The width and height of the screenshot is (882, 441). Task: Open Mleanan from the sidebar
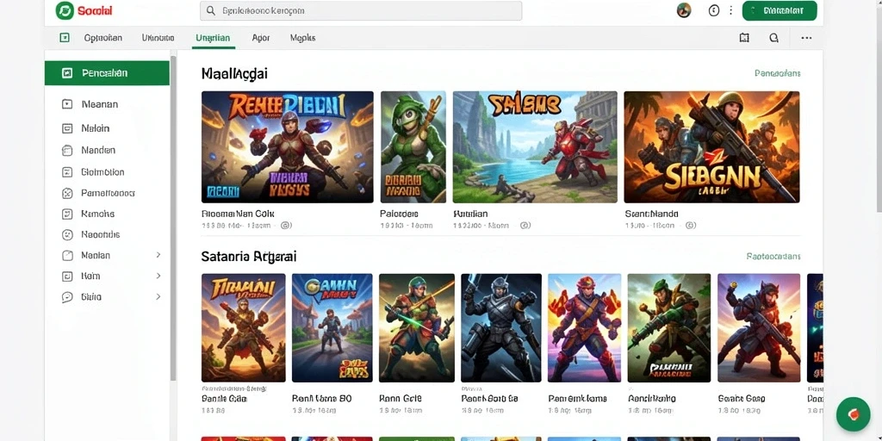[x=100, y=104]
